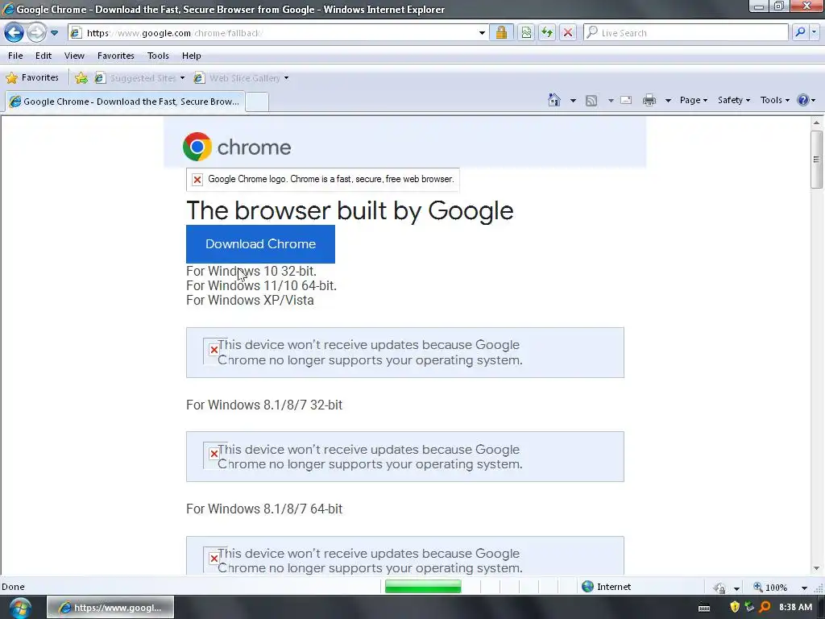Open the Safety command bar menu
The height and width of the screenshot is (619, 825).
(x=733, y=100)
